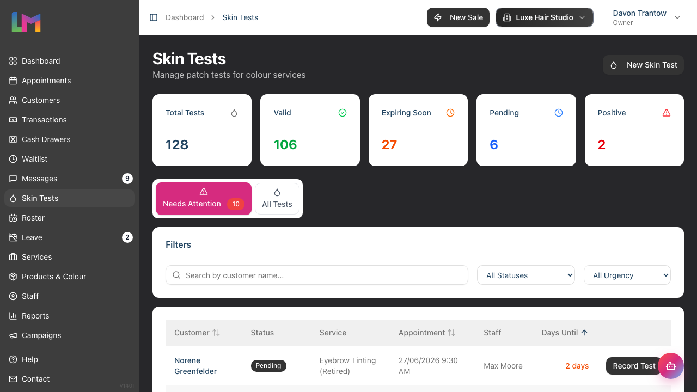Viewport: 697px width, 392px height.
Task: Sort the table by the Appointment column
Action: [427, 333]
